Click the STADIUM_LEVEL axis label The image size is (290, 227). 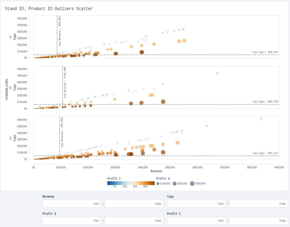click(x=7, y=88)
